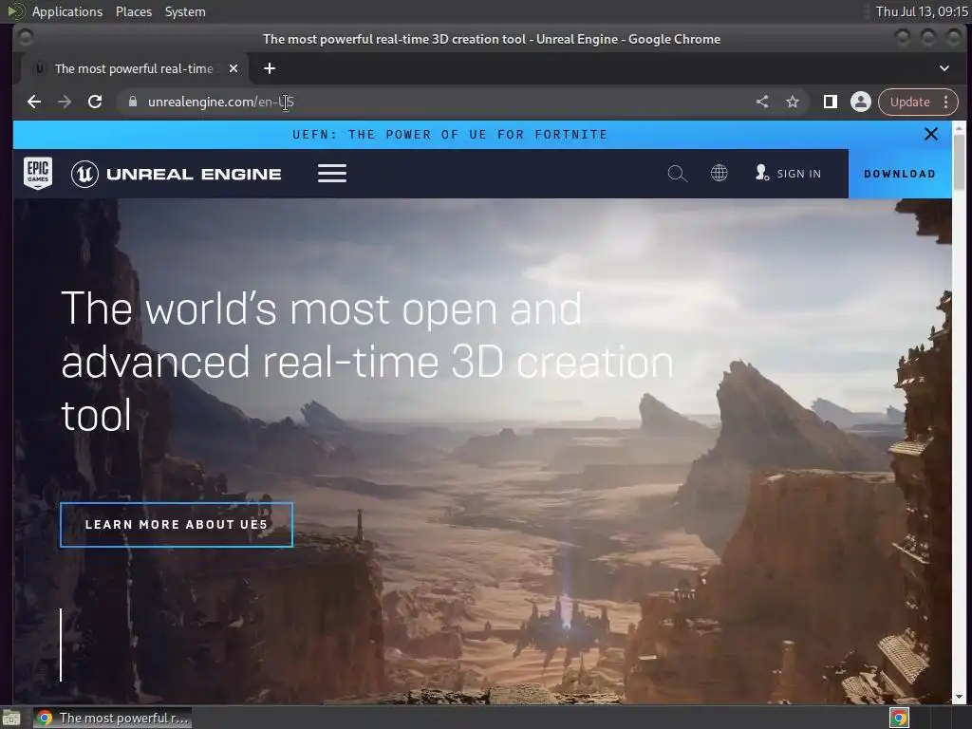The image size is (972, 729).
Task: Click the Chrome back arrow
Action: coord(34,102)
